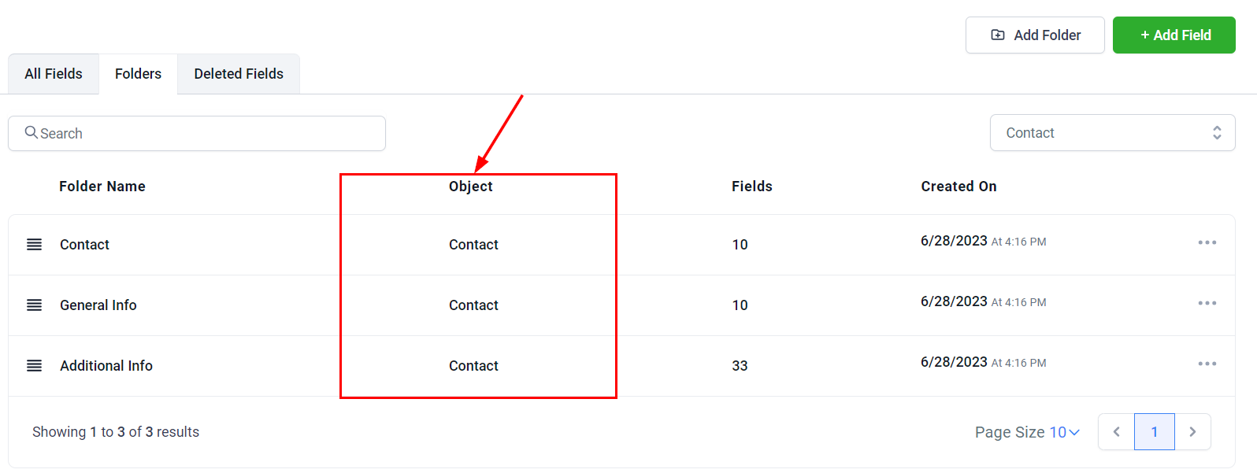1257x473 pixels.
Task: Go to next page with right chevron
Action: (x=1192, y=431)
